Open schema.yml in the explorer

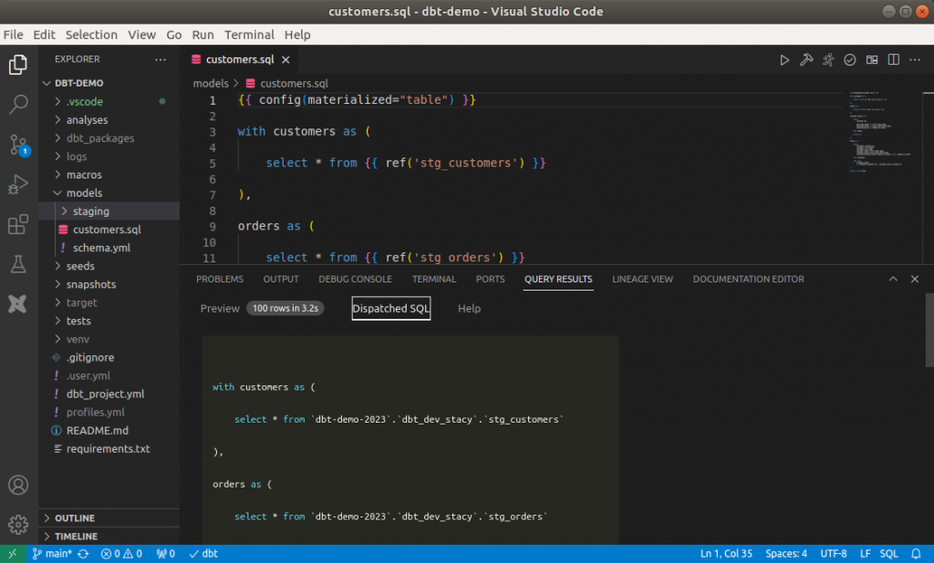109,248
